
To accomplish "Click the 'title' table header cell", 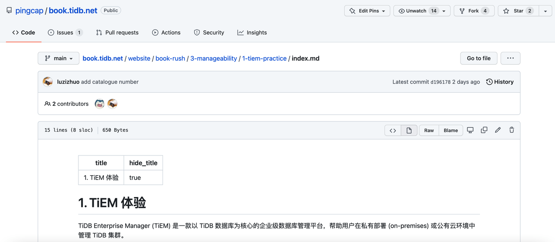I will [101, 163].
